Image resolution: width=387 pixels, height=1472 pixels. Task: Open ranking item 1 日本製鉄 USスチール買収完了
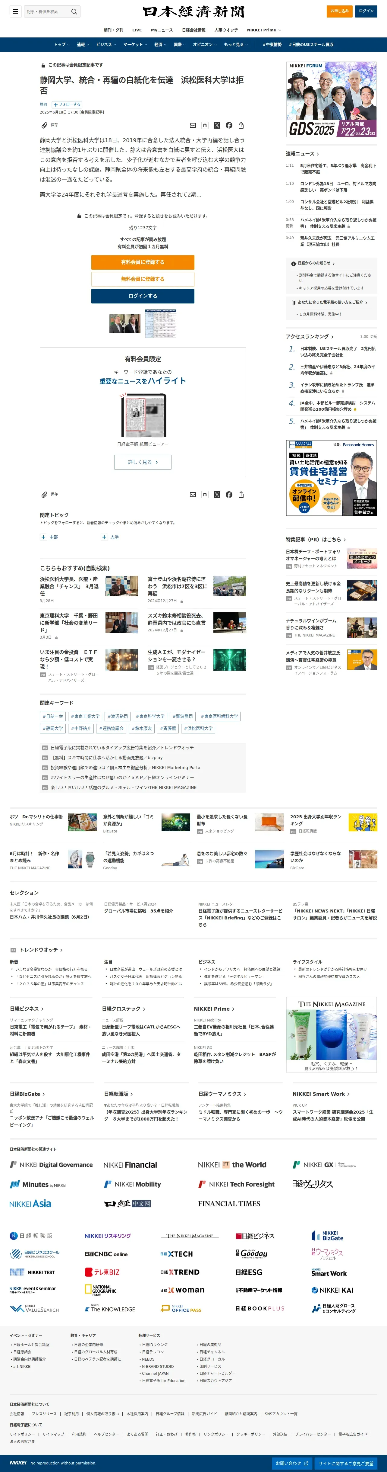[x=338, y=351]
